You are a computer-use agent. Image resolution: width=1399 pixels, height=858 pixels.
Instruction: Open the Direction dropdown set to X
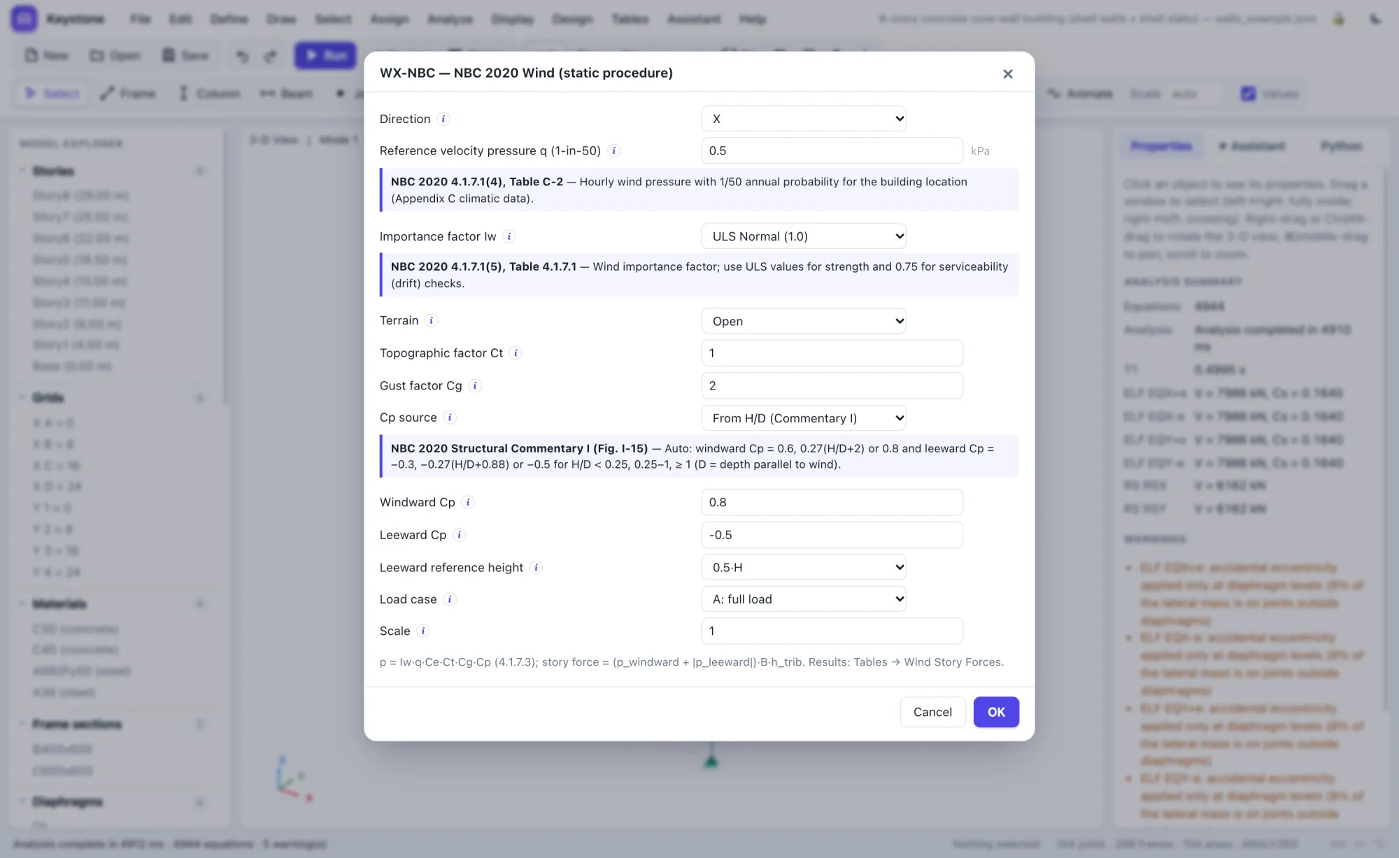pos(804,119)
